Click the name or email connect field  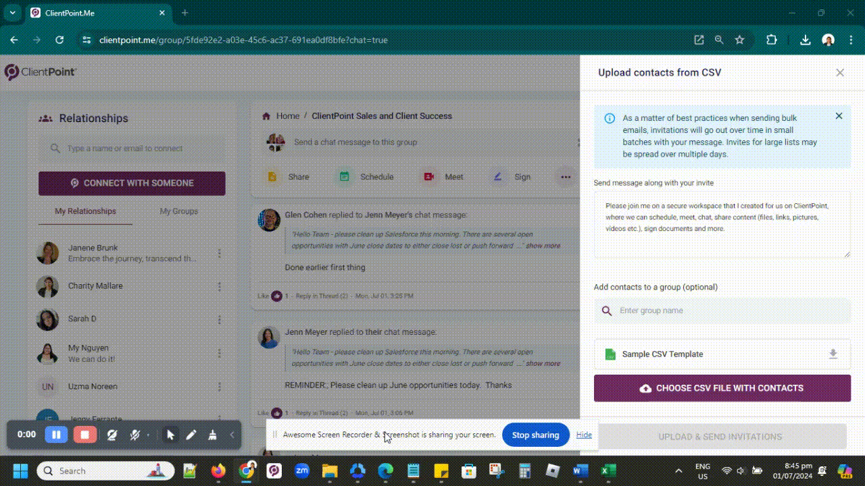pos(132,148)
